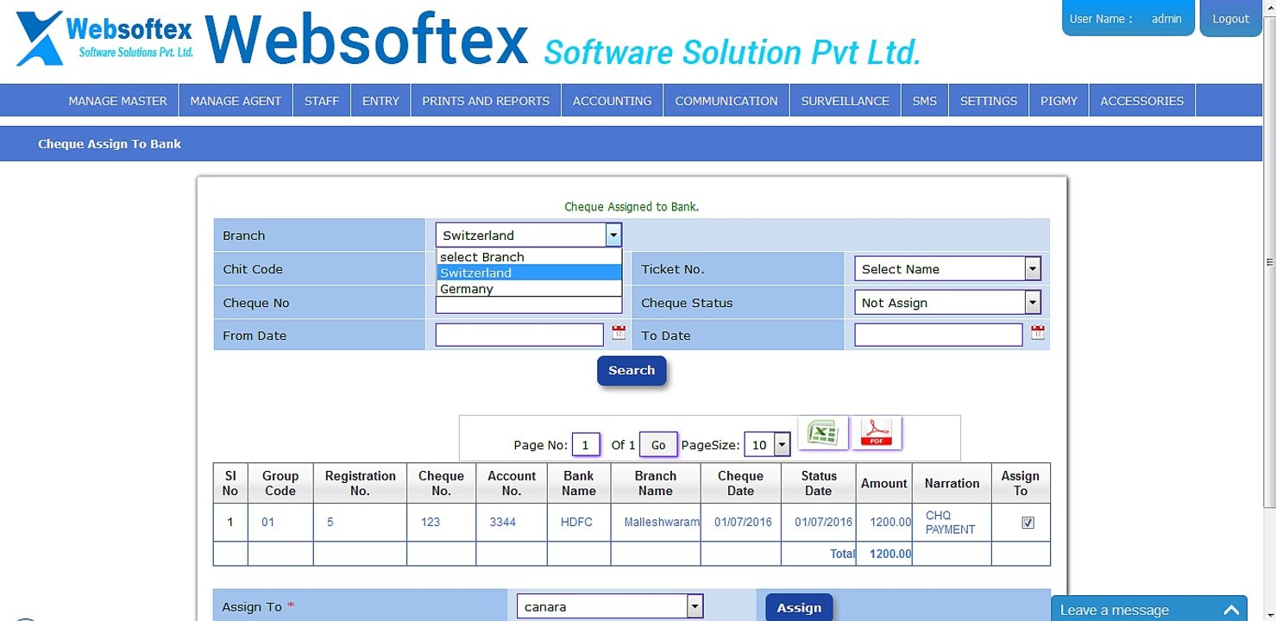Export results to PDF icon

877,432
